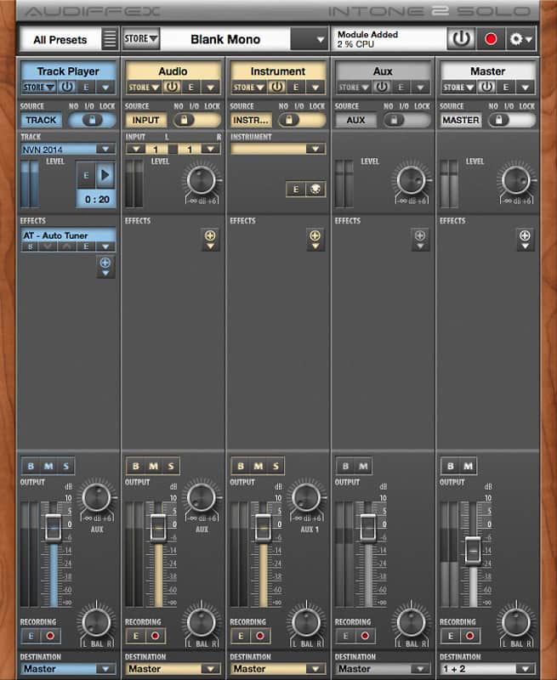This screenshot has height=680, width=557.
Task: Open the Instrument plugin editor E button
Action: (296, 190)
